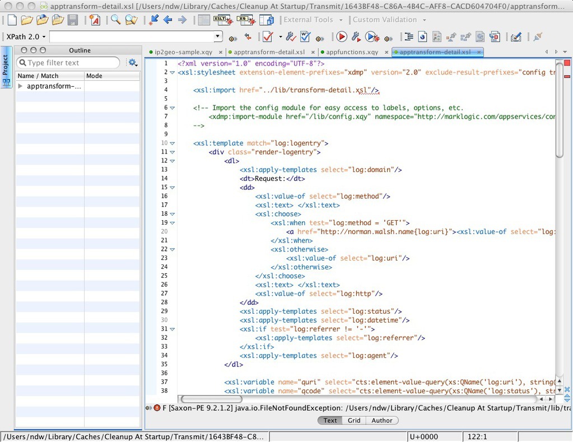
Task: Click the XPath options gear icon
Action: [x=233, y=38]
